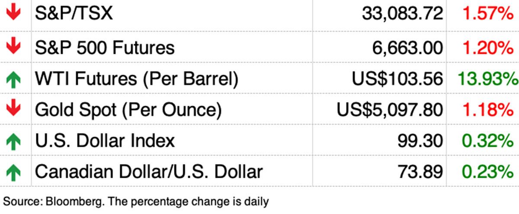
Task: Select the S&P 500 Futures label
Action: pos(105,47)
